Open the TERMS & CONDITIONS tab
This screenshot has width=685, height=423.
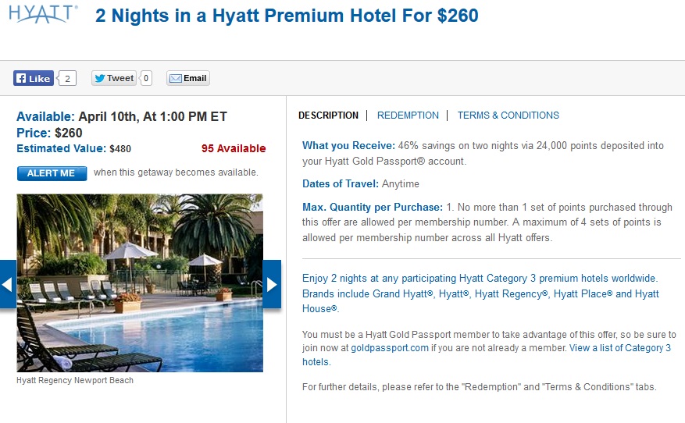tap(508, 116)
